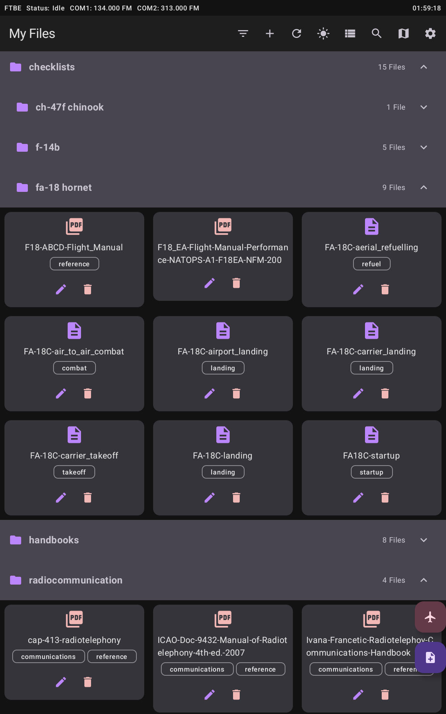
Task: Select the landing tag on FA-18C-carrier_landing
Action: (x=372, y=368)
